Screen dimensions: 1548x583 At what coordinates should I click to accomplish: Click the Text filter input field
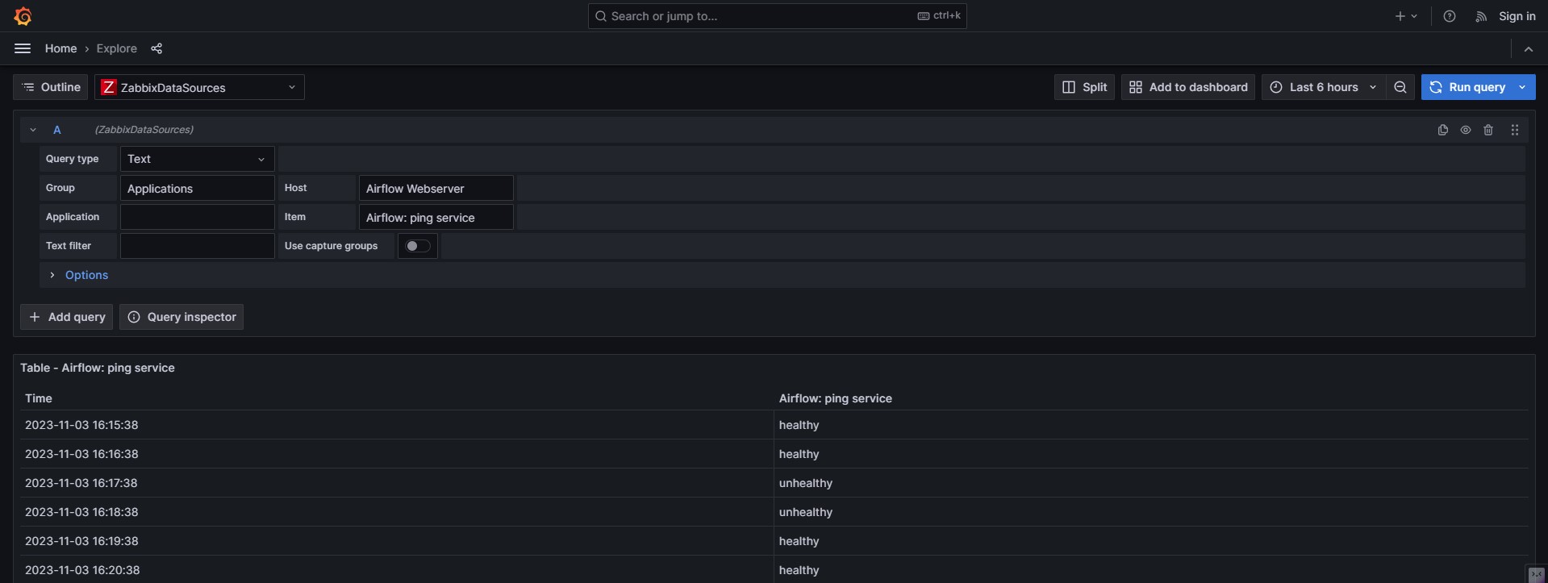[198, 246]
